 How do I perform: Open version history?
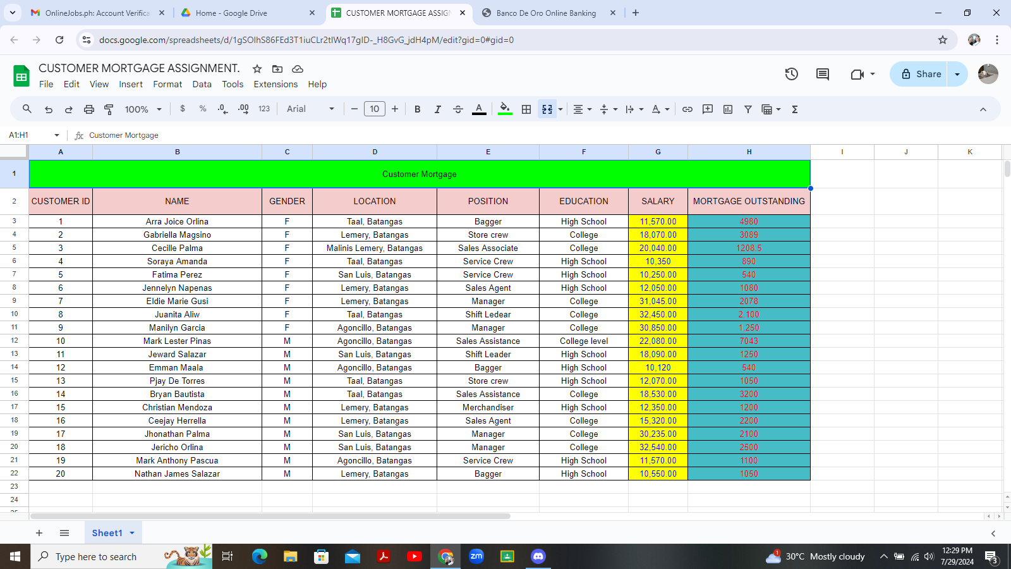tap(792, 74)
